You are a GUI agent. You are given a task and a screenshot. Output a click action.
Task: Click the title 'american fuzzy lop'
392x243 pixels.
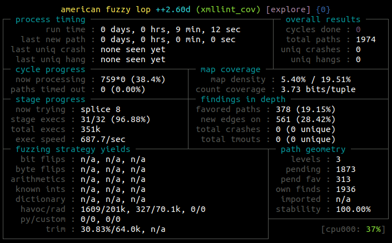point(106,10)
